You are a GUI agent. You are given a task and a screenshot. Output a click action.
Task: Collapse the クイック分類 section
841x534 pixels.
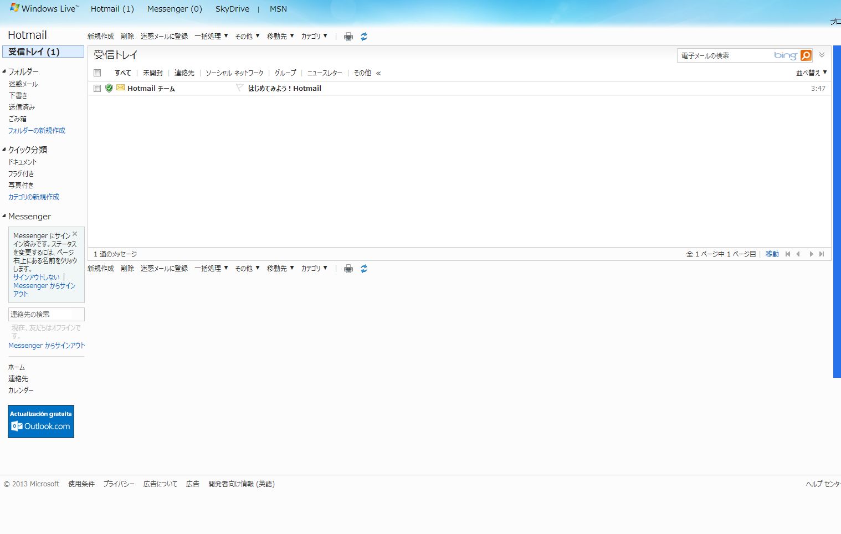(x=4, y=150)
